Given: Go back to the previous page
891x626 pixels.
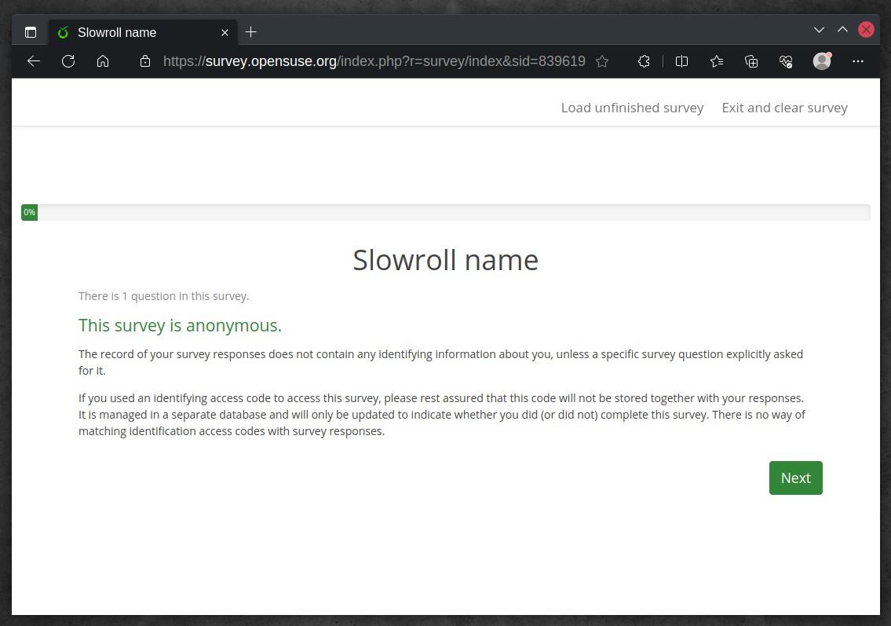Looking at the screenshot, I should pos(34,61).
